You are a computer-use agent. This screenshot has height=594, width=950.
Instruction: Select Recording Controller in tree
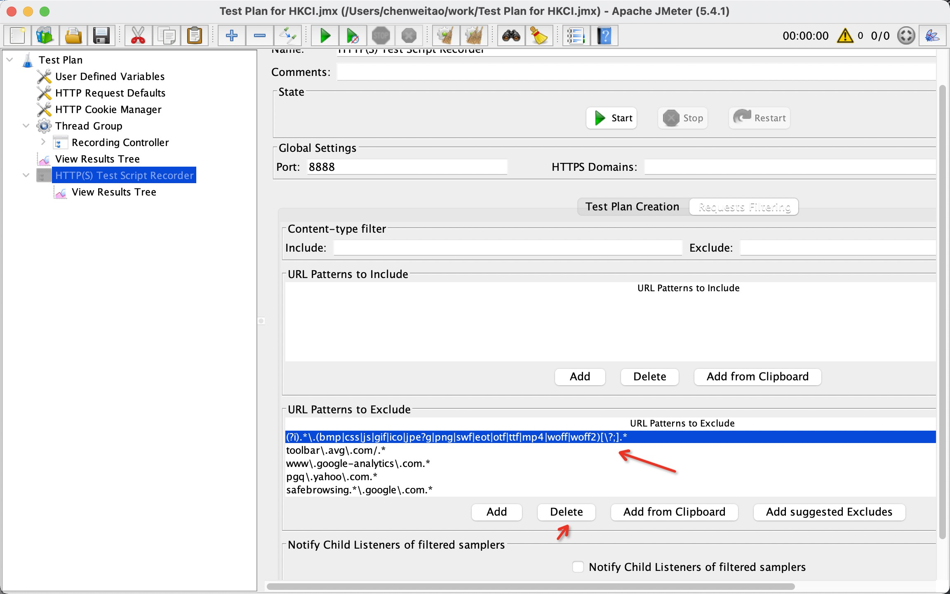120,142
